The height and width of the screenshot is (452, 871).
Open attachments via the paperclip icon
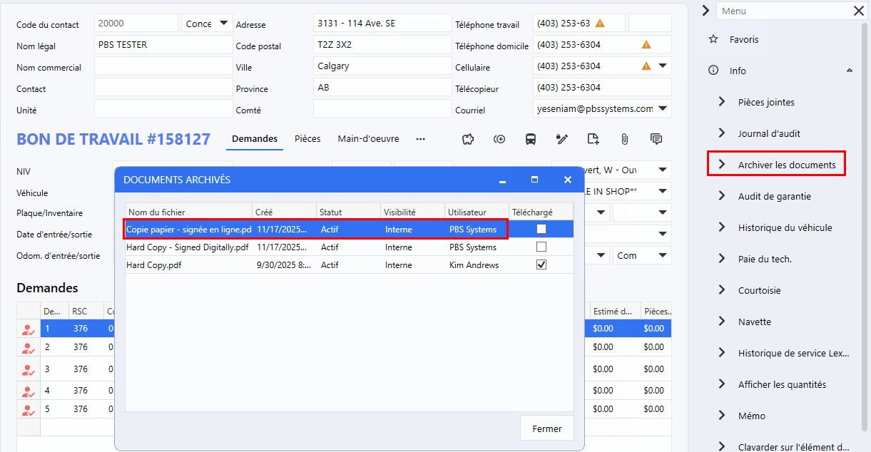(x=624, y=139)
